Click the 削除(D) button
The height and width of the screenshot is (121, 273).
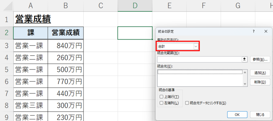tap(260, 82)
